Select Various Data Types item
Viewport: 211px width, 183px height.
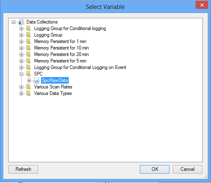(x=53, y=93)
